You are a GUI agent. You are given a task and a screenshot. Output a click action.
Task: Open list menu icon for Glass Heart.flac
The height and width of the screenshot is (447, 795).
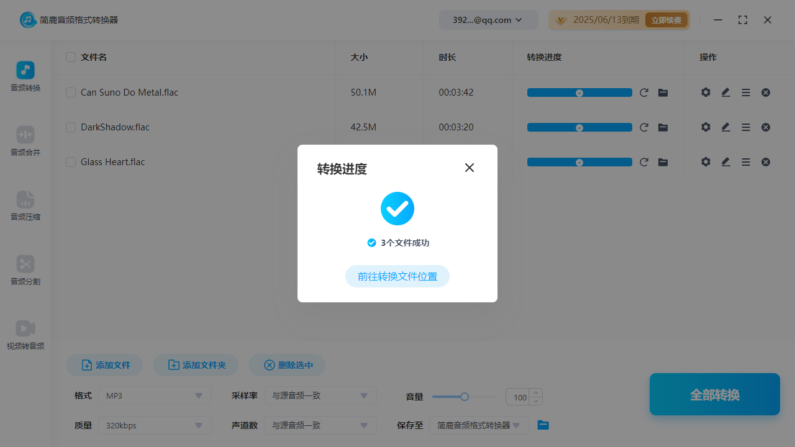746,162
